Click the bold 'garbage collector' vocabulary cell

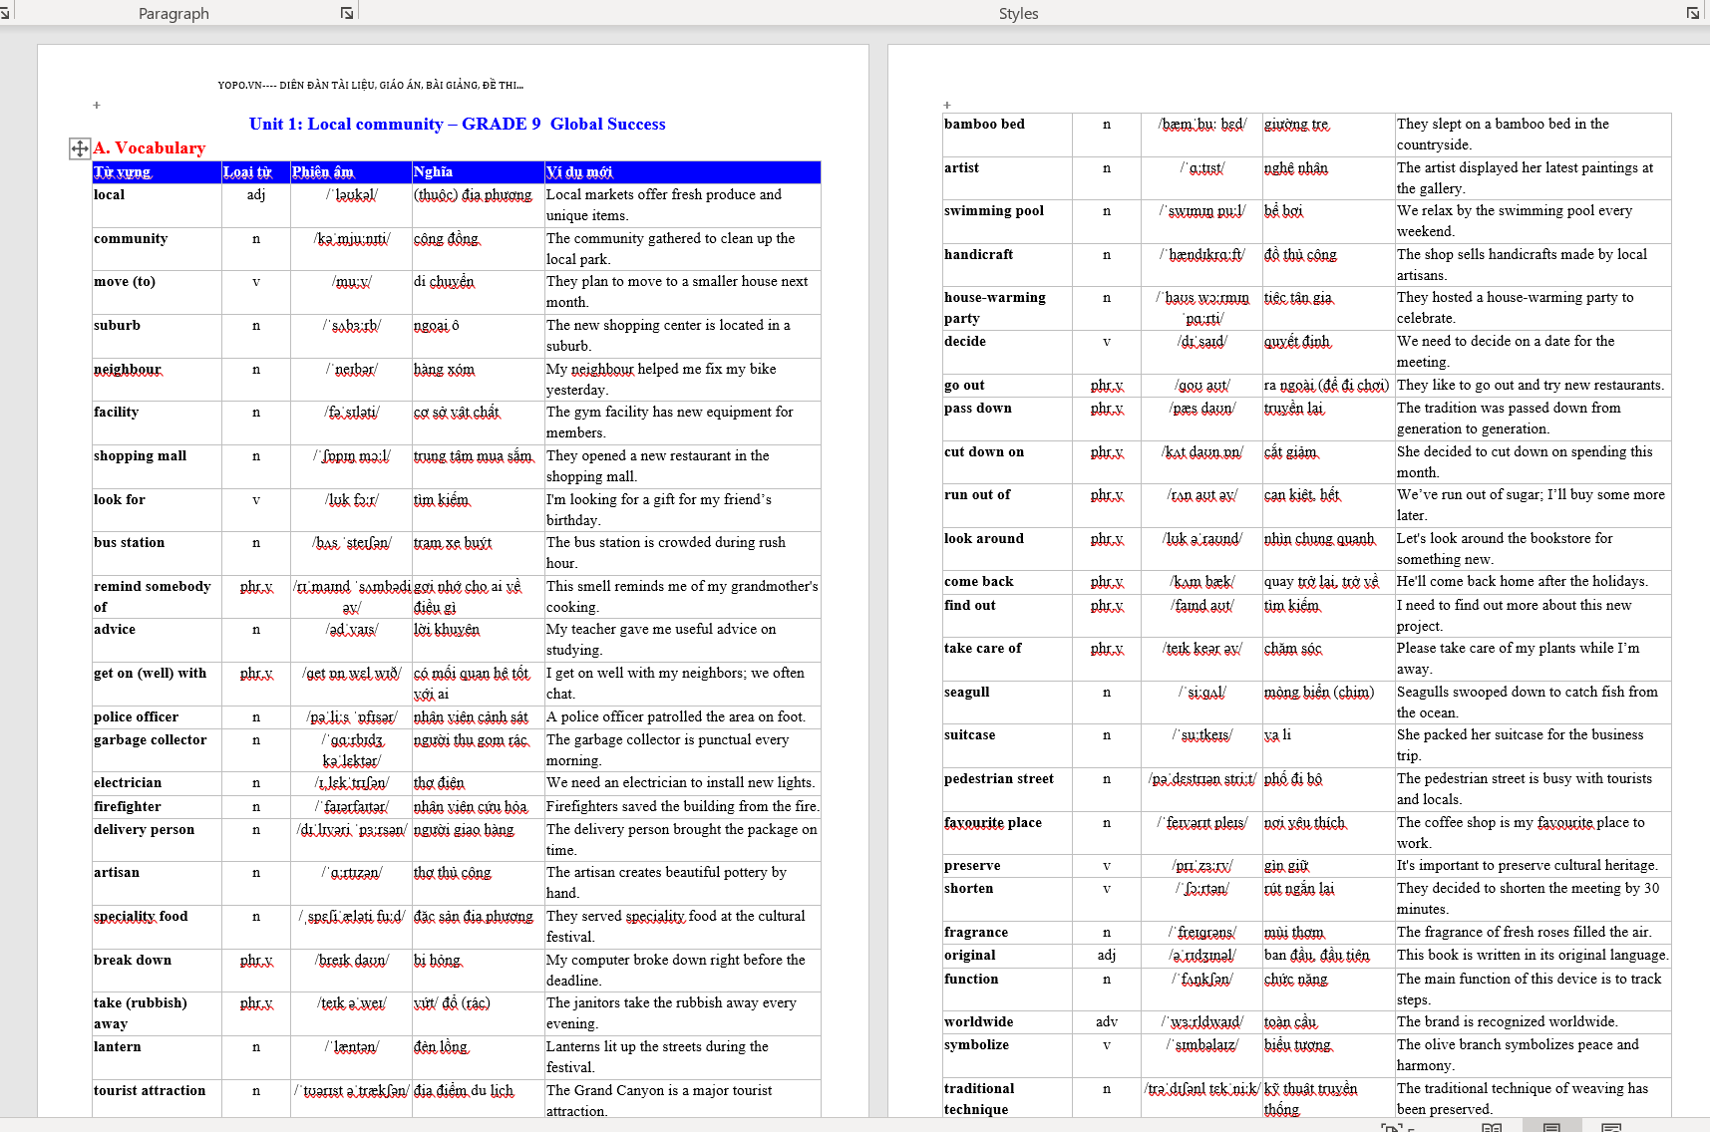click(151, 740)
